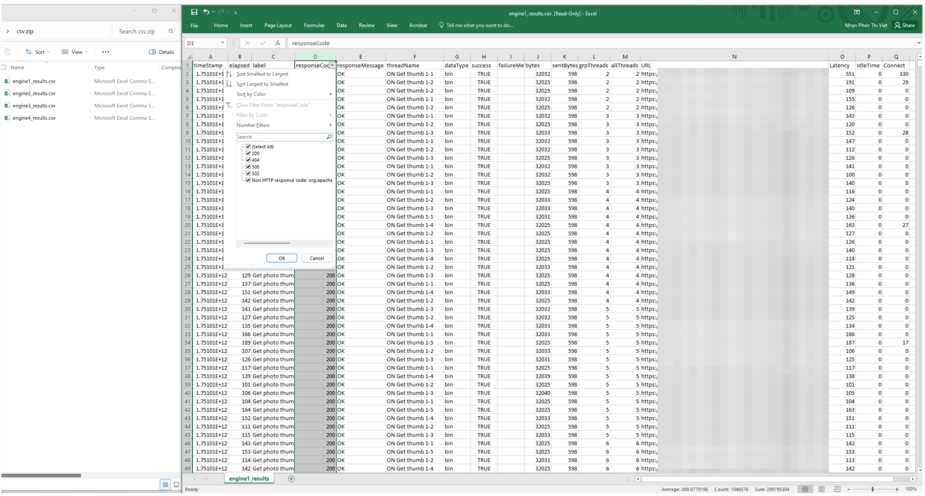925x496 pixels.
Task: Uncheck the 404 filter checkbox
Action: pos(248,160)
